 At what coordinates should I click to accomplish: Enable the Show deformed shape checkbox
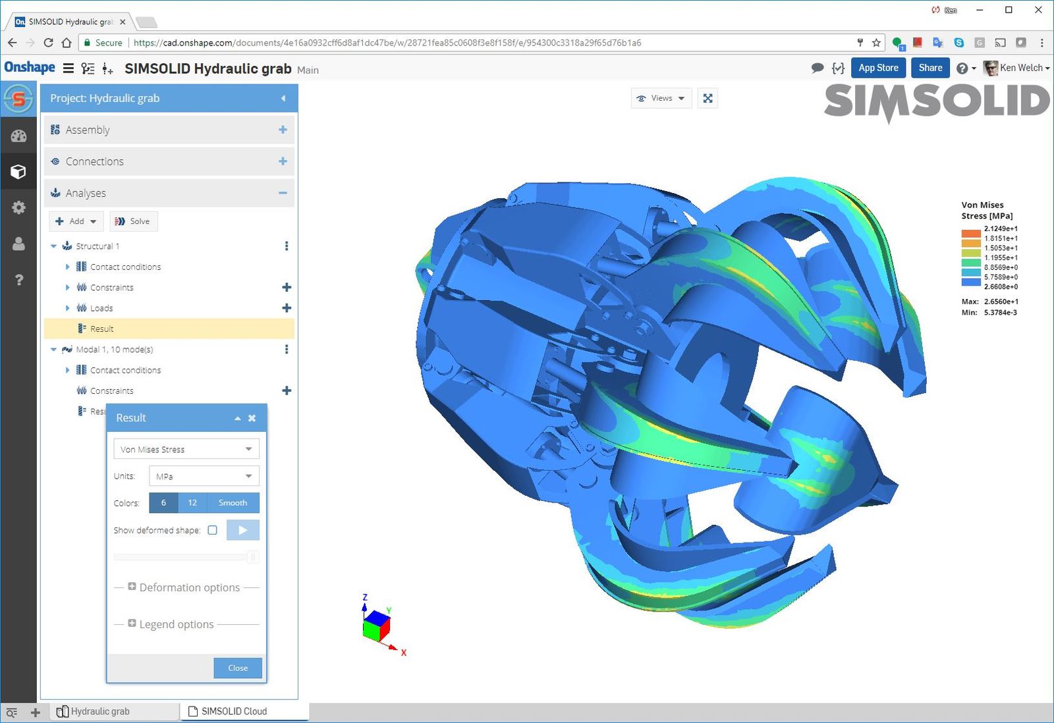click(212, 530)
